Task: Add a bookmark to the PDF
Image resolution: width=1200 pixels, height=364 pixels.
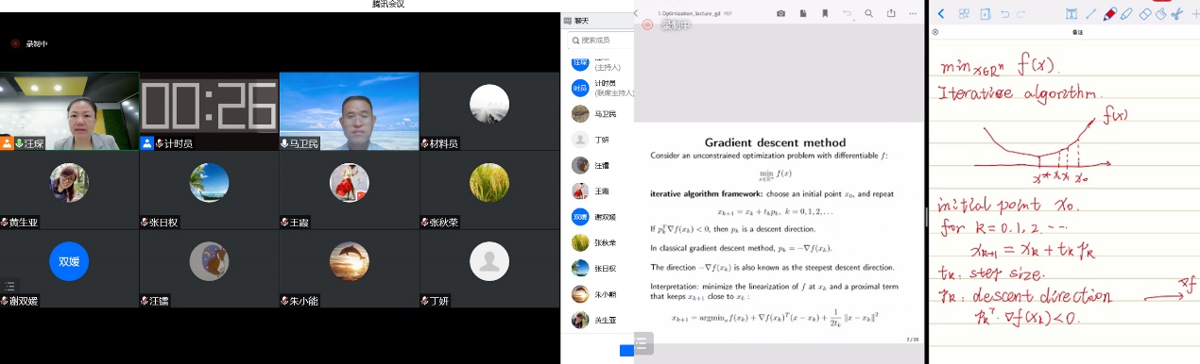Action: tap(825, 13)
